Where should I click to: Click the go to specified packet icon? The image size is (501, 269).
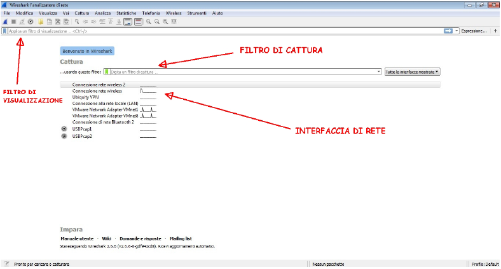coord(102,22)
